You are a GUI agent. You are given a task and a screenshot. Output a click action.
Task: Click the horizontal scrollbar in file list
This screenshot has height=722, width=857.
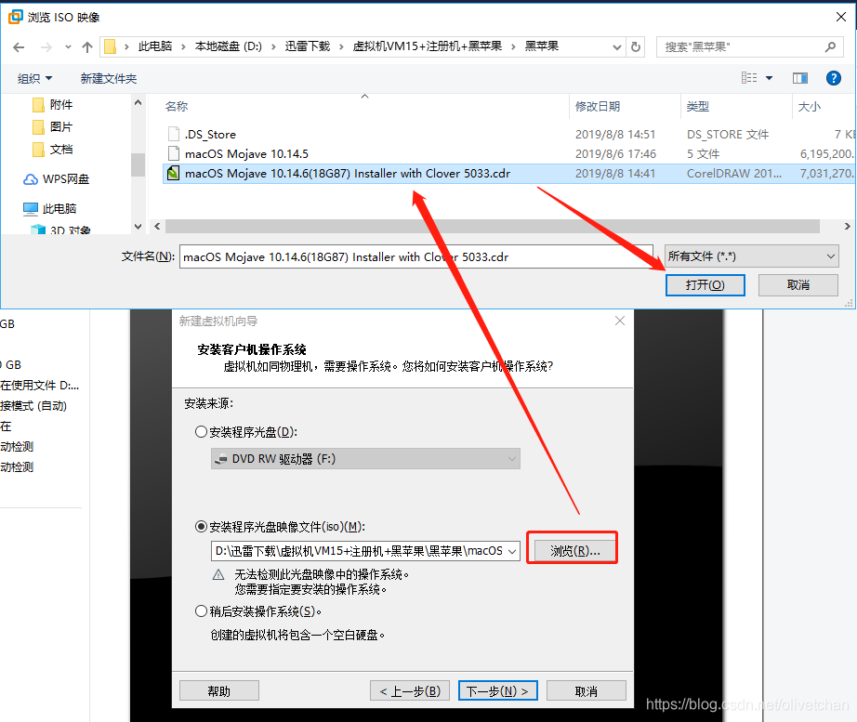point(492,227)
